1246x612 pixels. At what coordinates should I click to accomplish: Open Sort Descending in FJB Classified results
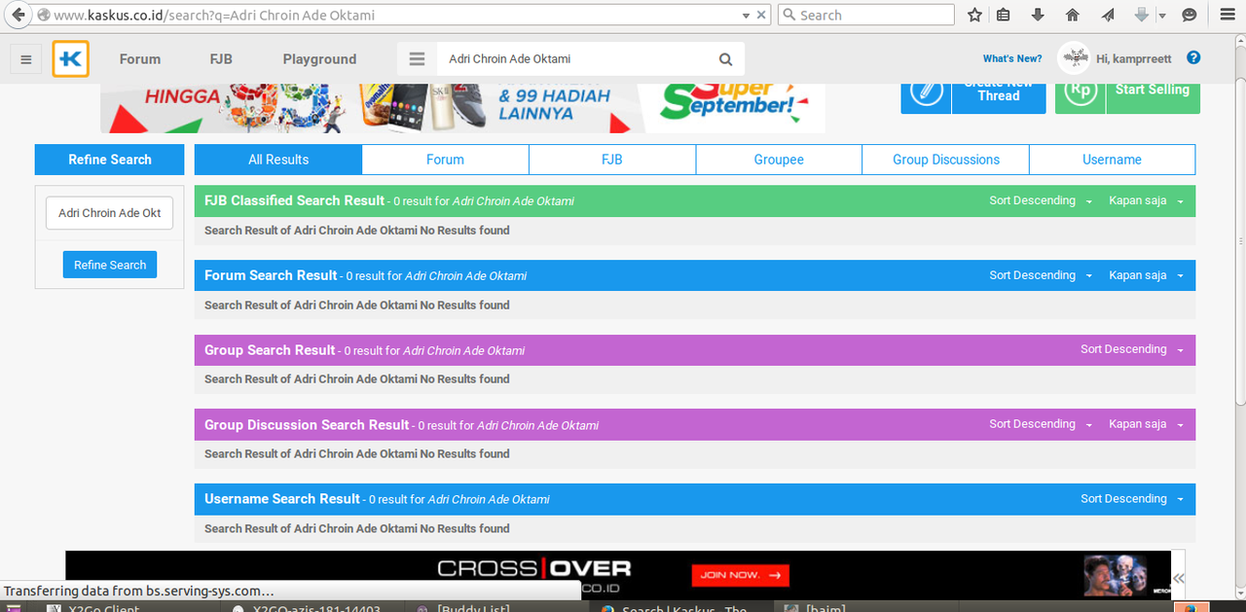[x=1042, y=200]
